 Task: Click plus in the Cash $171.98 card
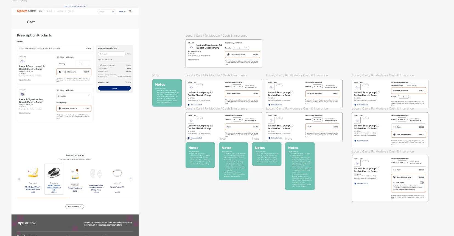coord(320,119)
